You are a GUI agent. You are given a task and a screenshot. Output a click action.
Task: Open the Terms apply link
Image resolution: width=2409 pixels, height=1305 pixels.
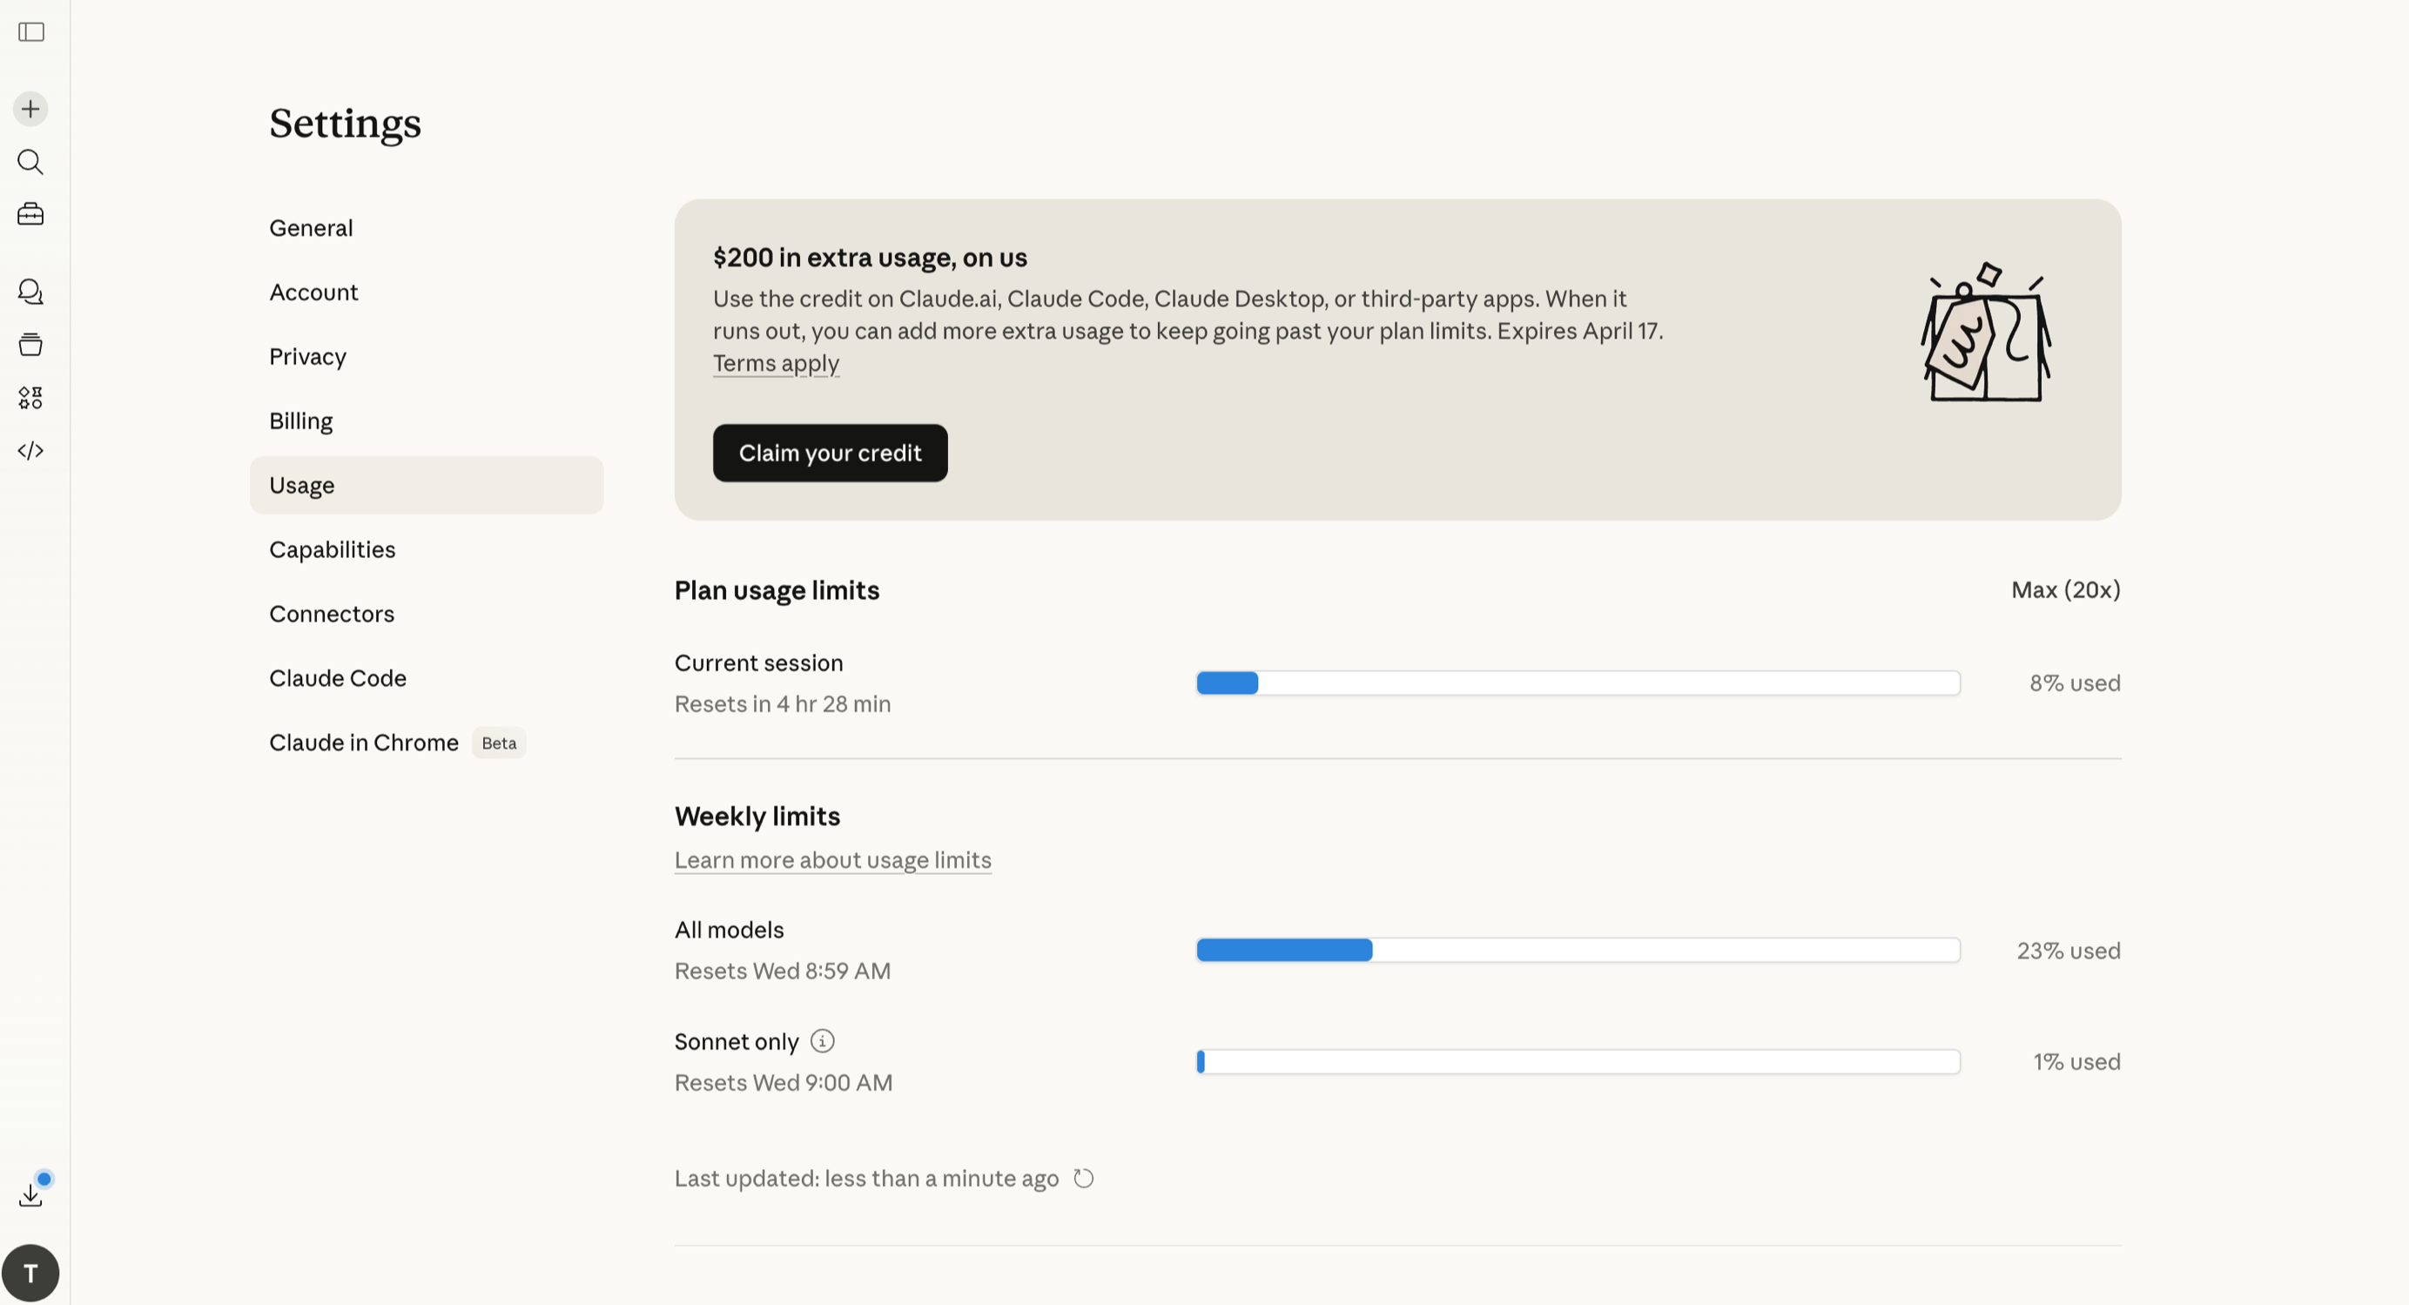pyautogui.click(x=775, y=363)
